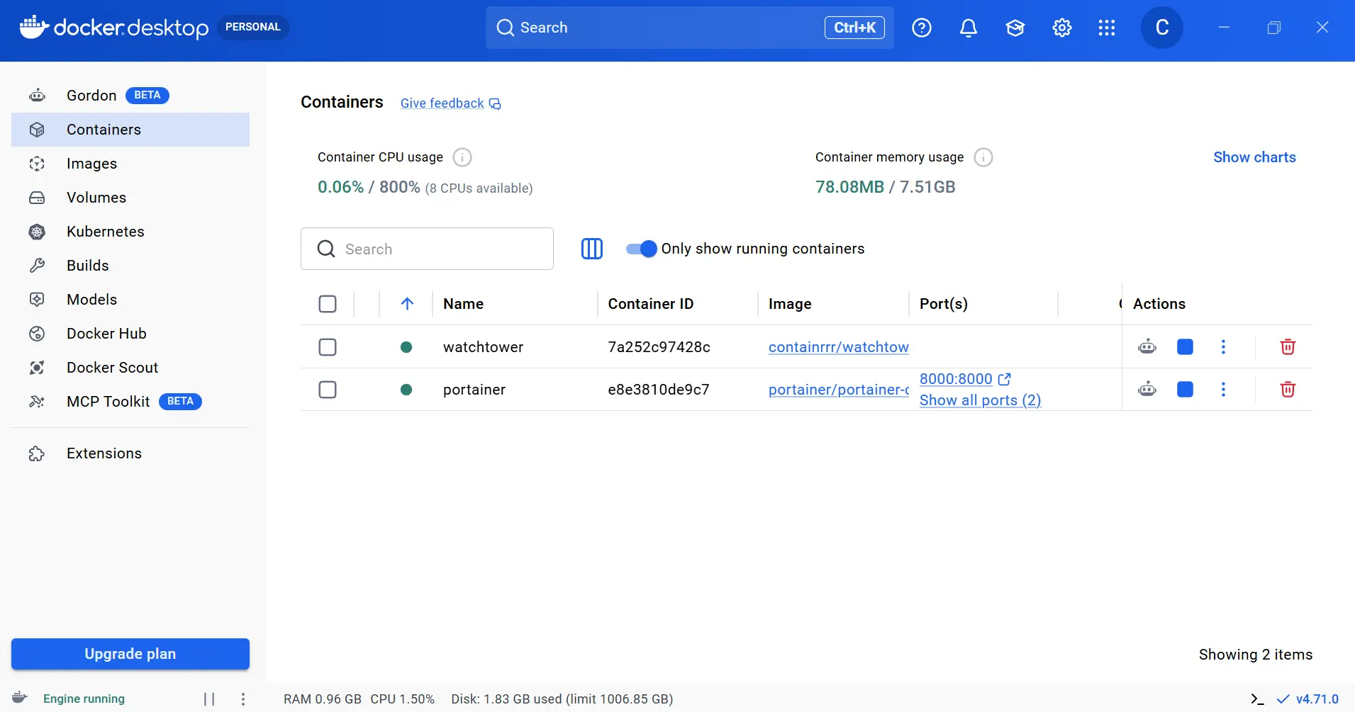Click the watchtower container name
Viewport: 1355px width, 712px height.
point(483,347)
